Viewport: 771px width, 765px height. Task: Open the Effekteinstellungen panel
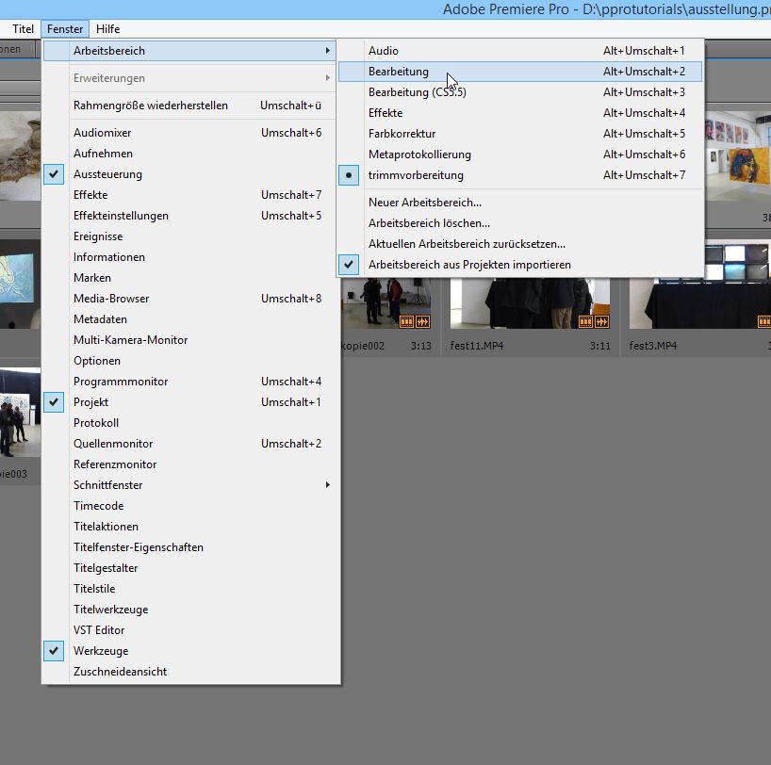(x=189, y=216)
